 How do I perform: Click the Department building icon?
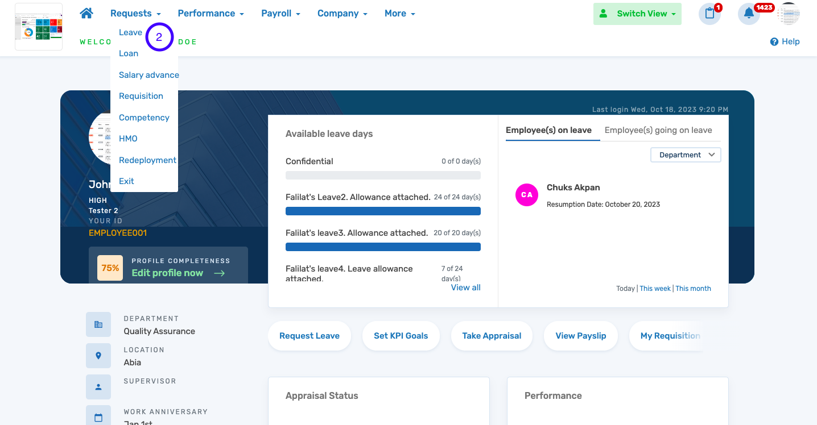click(98, 324)
